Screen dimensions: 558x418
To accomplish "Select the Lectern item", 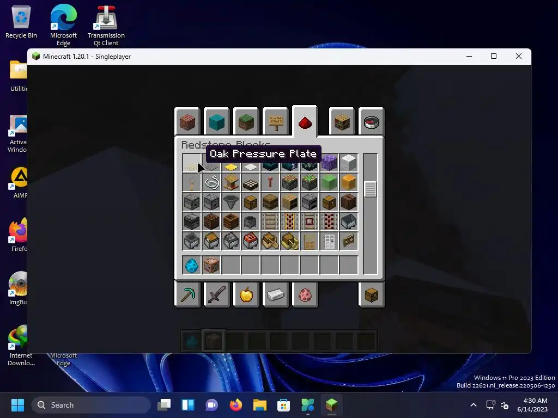I will (x=231, y=183).
